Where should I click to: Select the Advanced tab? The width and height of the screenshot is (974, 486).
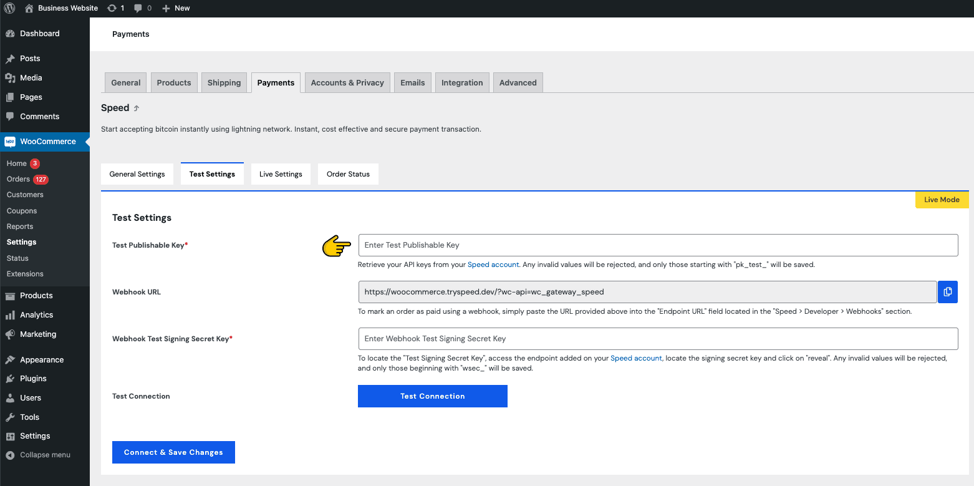(x=518, y=83)
